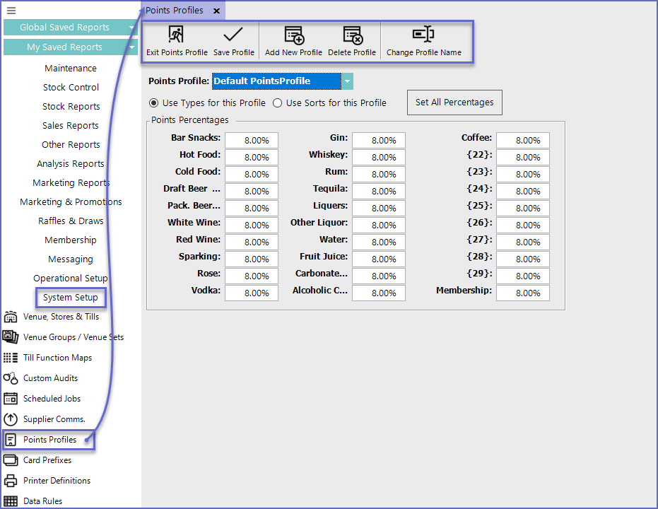Viewport: 658px width, 509px height.
Task: Open Scheduled Jobs in sidebar
Action: [x=52, y=399]
